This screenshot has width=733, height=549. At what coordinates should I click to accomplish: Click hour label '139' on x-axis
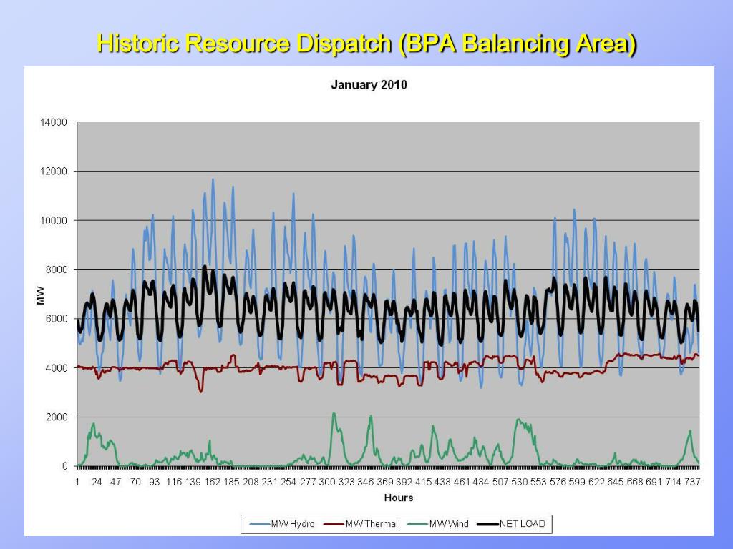click(x=193, y=482)
